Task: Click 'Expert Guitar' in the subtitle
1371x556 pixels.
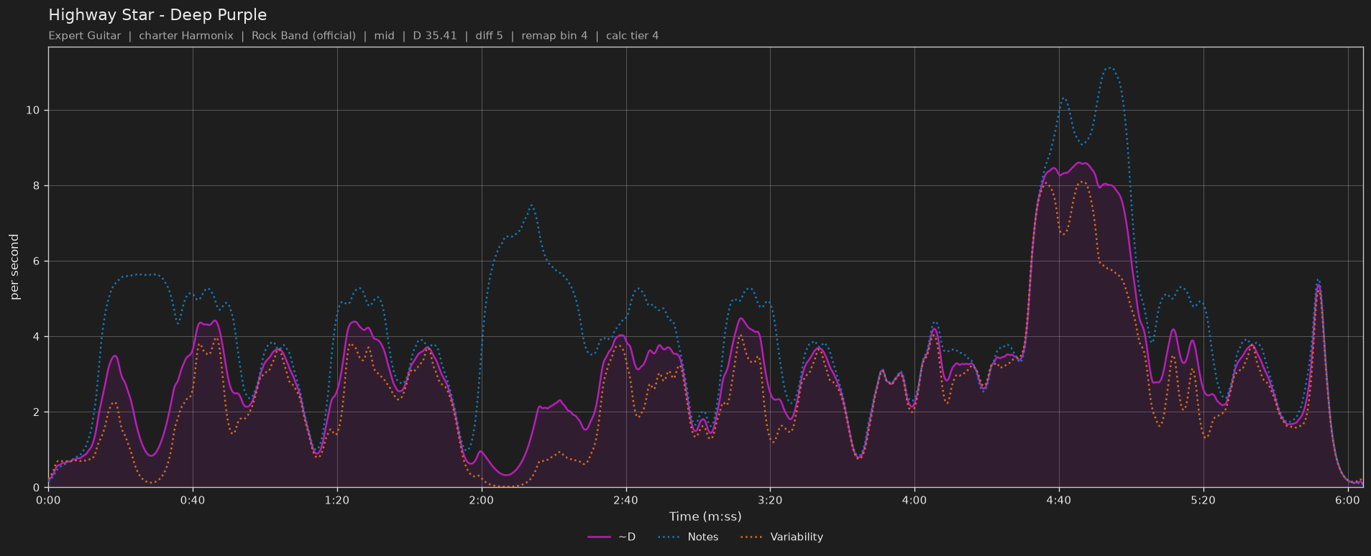Action: (x=85, y=36)
